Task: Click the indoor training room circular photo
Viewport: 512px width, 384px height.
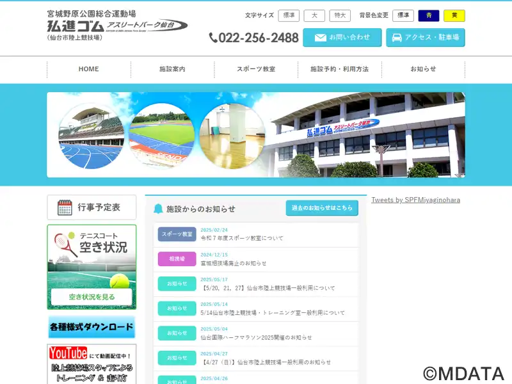Action: point(232,136)
